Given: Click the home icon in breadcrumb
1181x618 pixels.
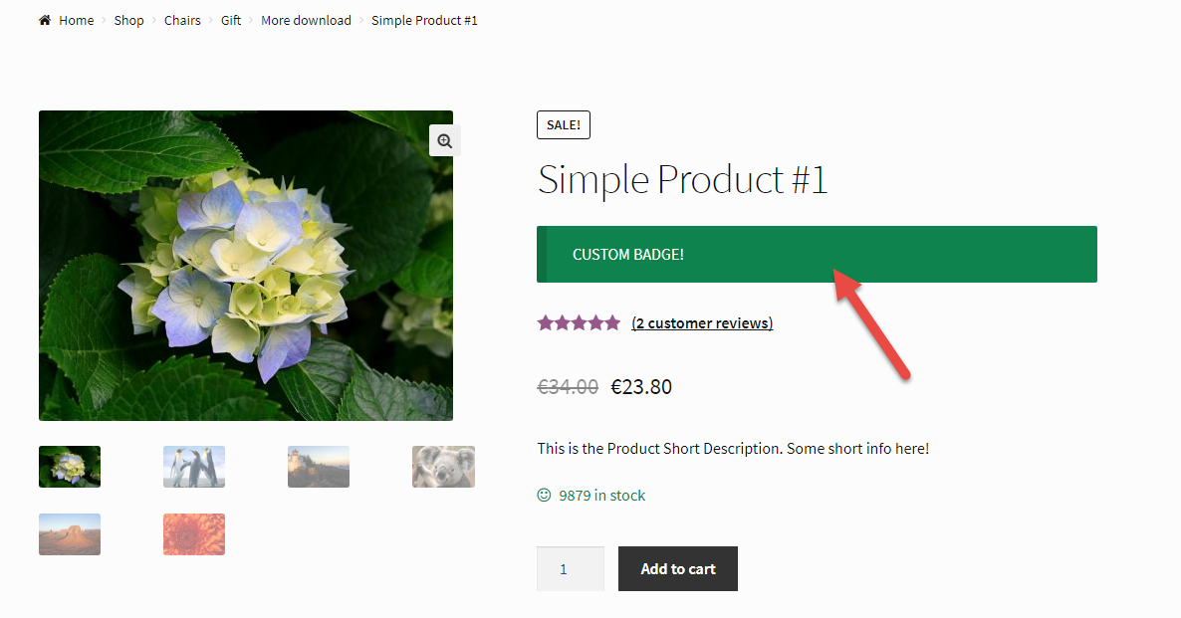Looking at the screenshot, I should (44, 20).
